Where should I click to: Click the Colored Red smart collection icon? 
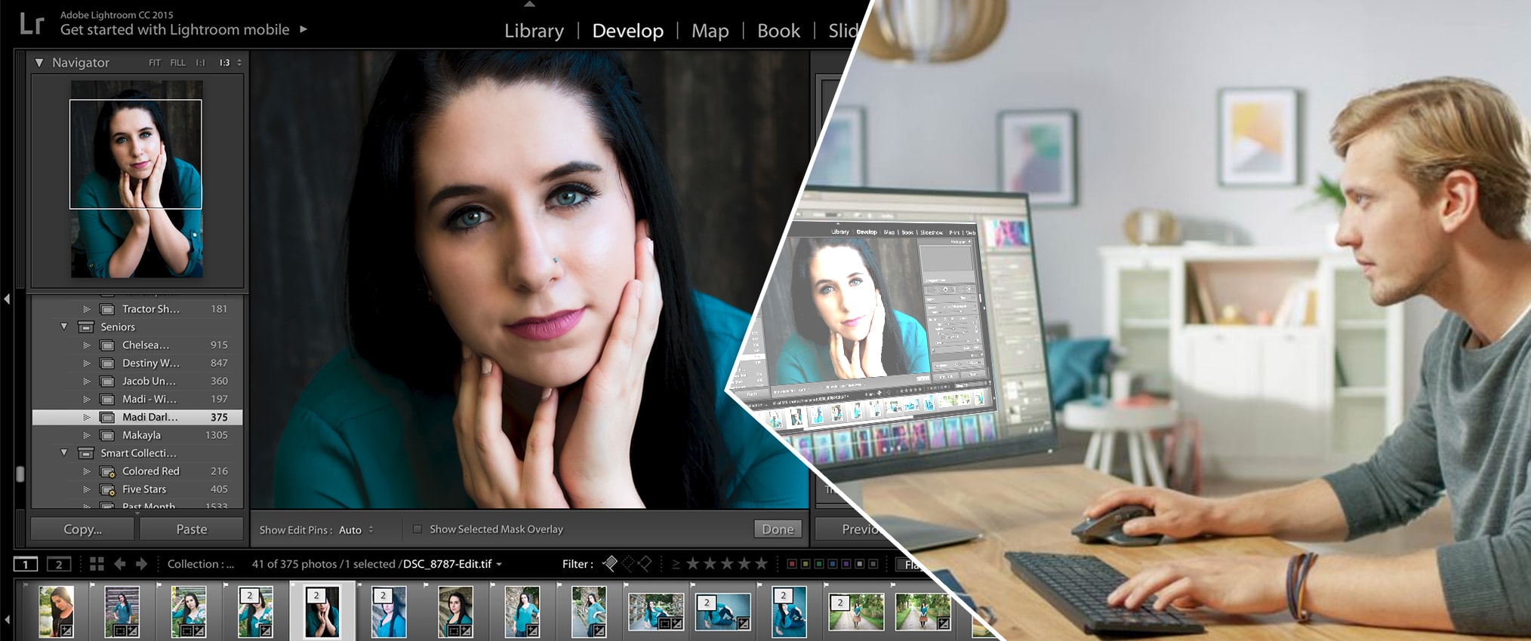pos(108,471)
